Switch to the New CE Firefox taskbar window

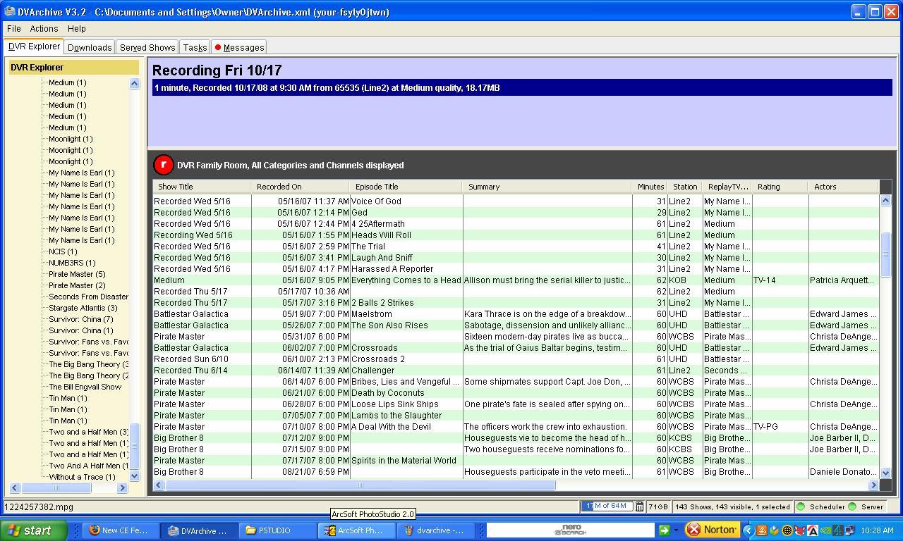coord(119,530)
